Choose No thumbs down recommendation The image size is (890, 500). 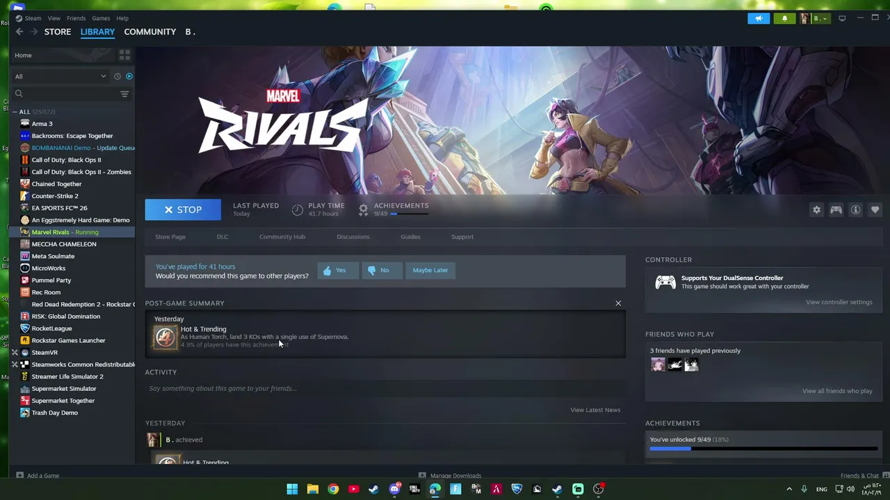pyautogui.click(x=382, y=270)
